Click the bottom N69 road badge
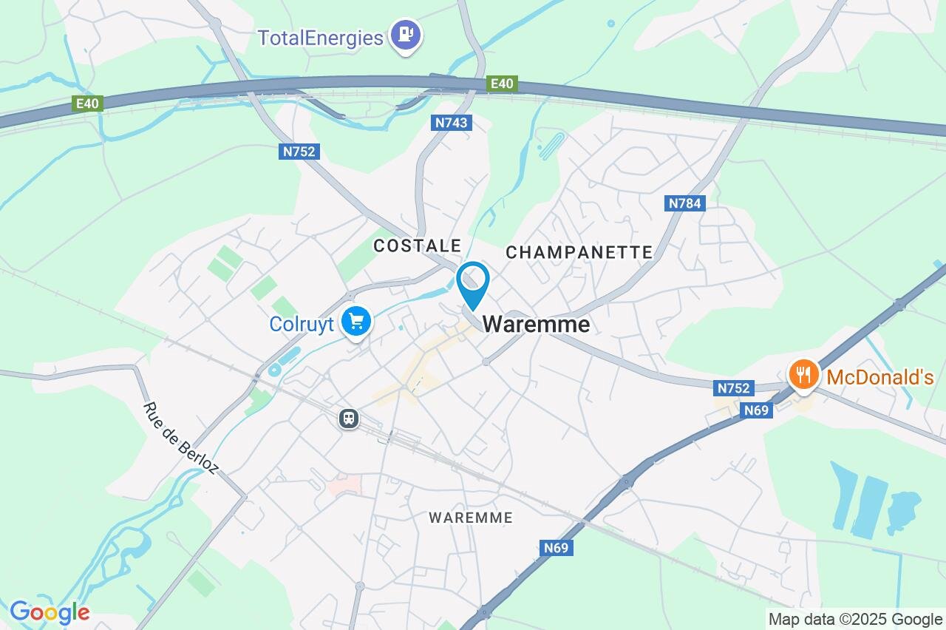Viewport: 946px width, 630px height. click(x=557, y=548)
